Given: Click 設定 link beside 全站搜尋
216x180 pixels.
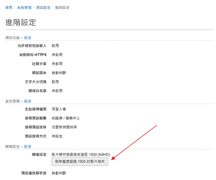Looking at the screenshot, I should click(28, 101).
